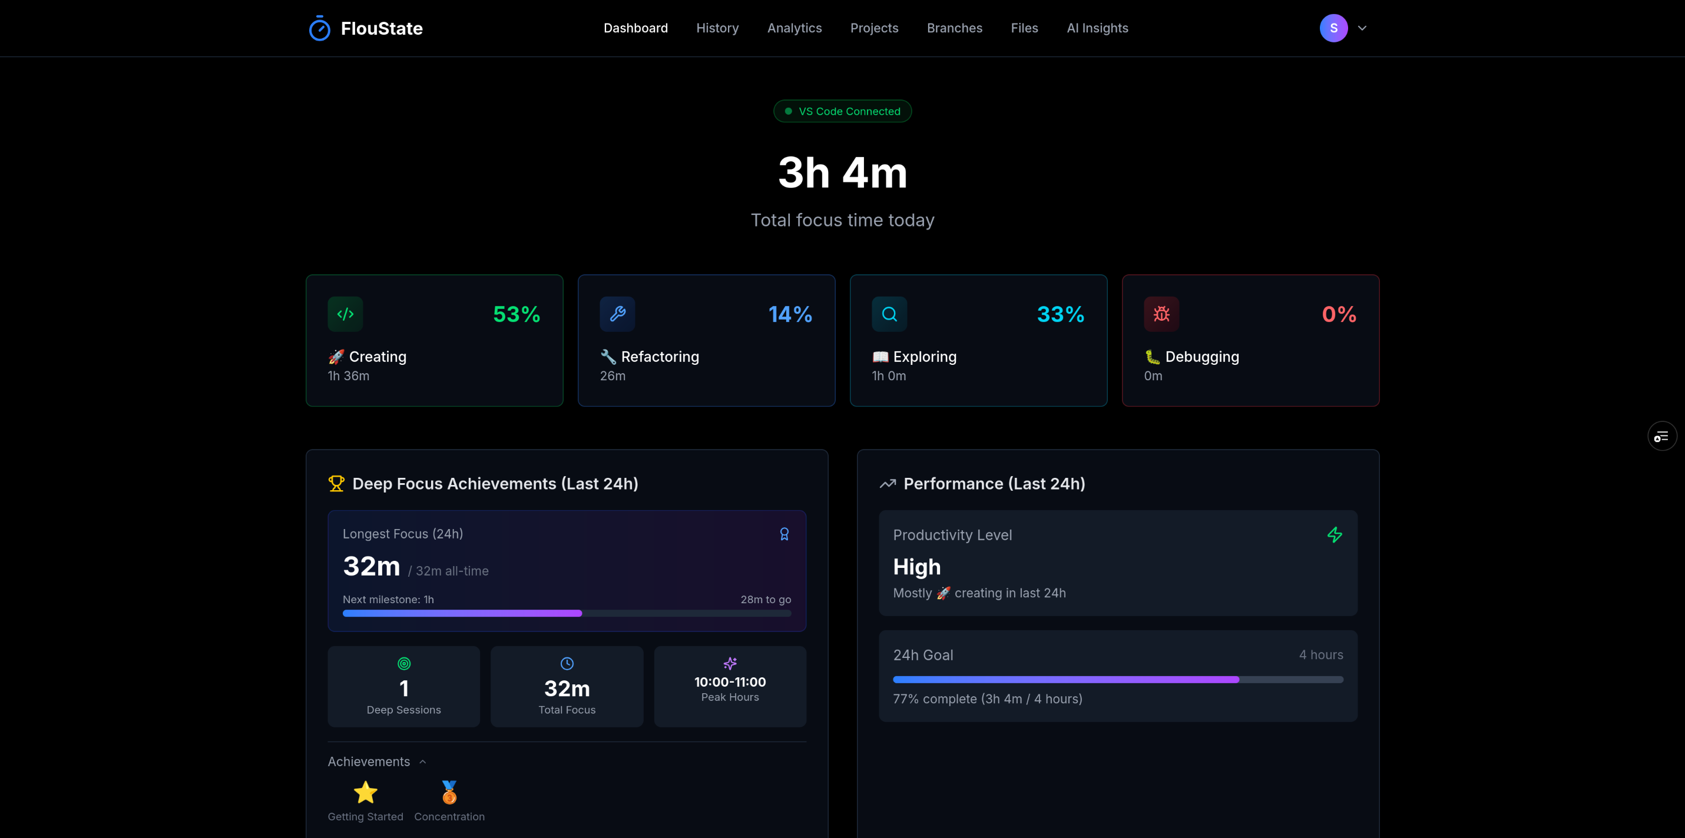Click the ribbon award icon in Longest Focus
Image resolution: width=1685 pixels, height=838 pixels.
tap(784, 534)
